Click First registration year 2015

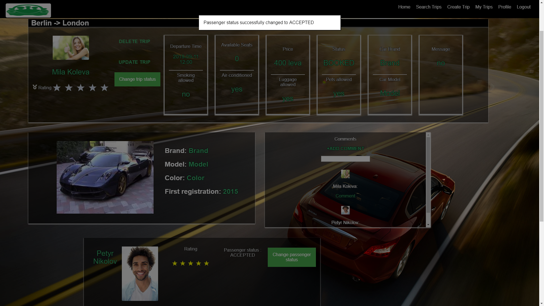tap(231, 192)
